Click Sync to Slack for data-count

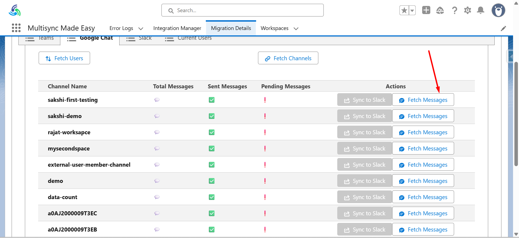click(x=365, y=197)
